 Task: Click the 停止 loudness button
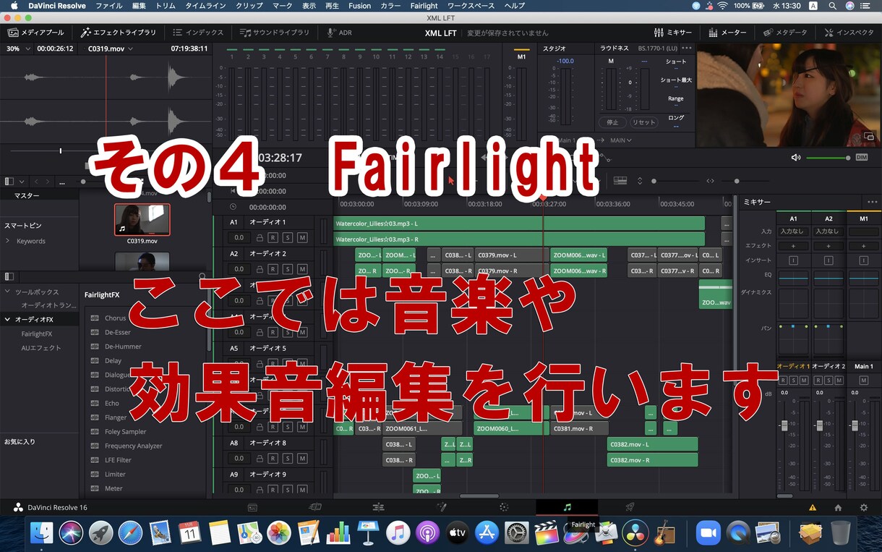[612, 122]
